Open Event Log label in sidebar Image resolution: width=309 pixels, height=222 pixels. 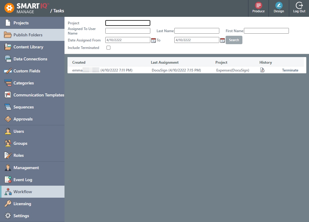click(23, 180)
